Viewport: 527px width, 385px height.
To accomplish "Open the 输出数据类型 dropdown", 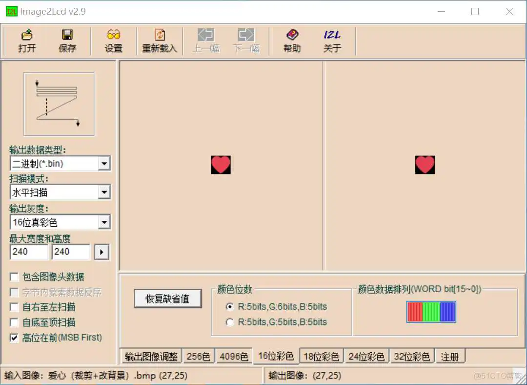I will (104, 163).
